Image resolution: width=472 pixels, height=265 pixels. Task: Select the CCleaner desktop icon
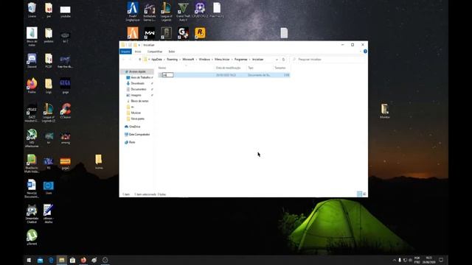pos(66,111)
